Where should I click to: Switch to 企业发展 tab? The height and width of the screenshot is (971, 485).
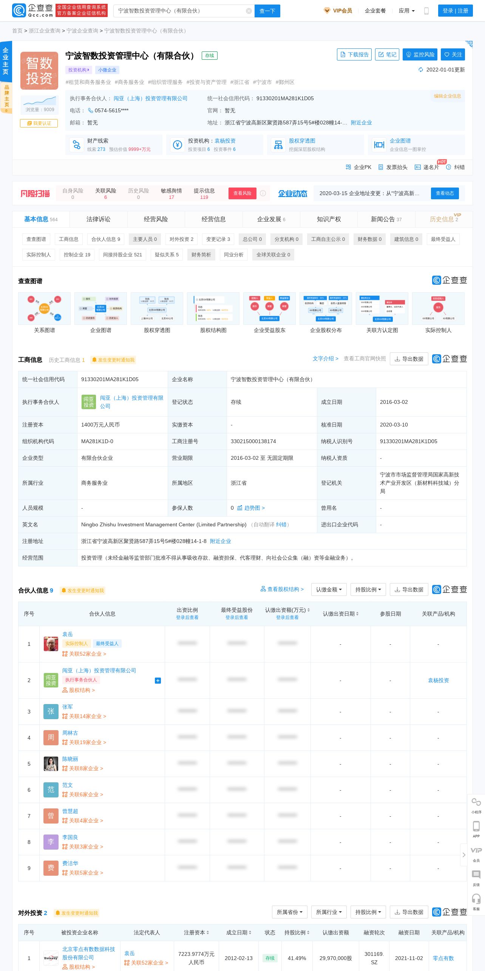point(271,219)
